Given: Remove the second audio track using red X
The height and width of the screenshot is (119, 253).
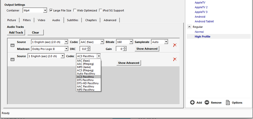Looking at the screenshot, I should coord(175,59).
